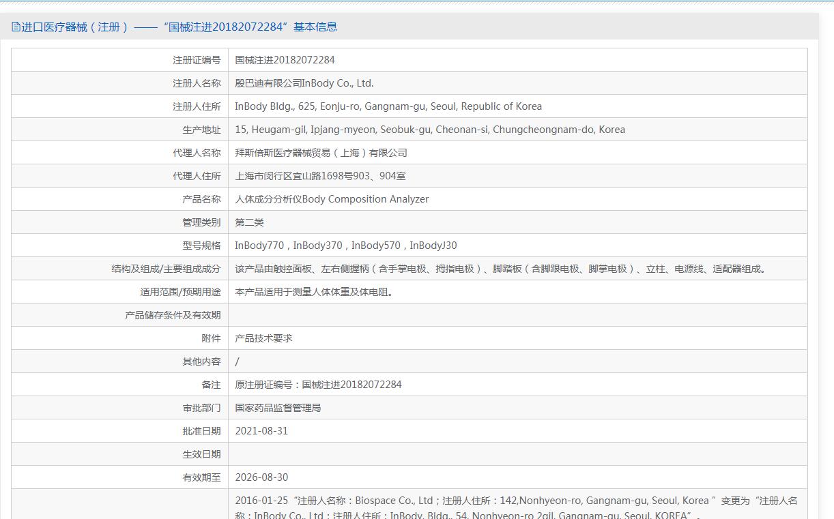
Task: Click the expiry date 2026-08-30
Action: 261,477
